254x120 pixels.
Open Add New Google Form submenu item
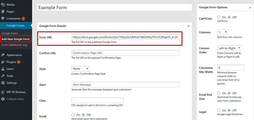(x=15, y=39)
